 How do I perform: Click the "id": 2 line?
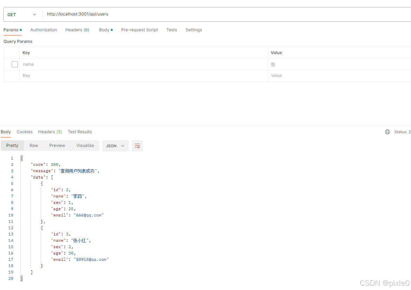(61, 190)
